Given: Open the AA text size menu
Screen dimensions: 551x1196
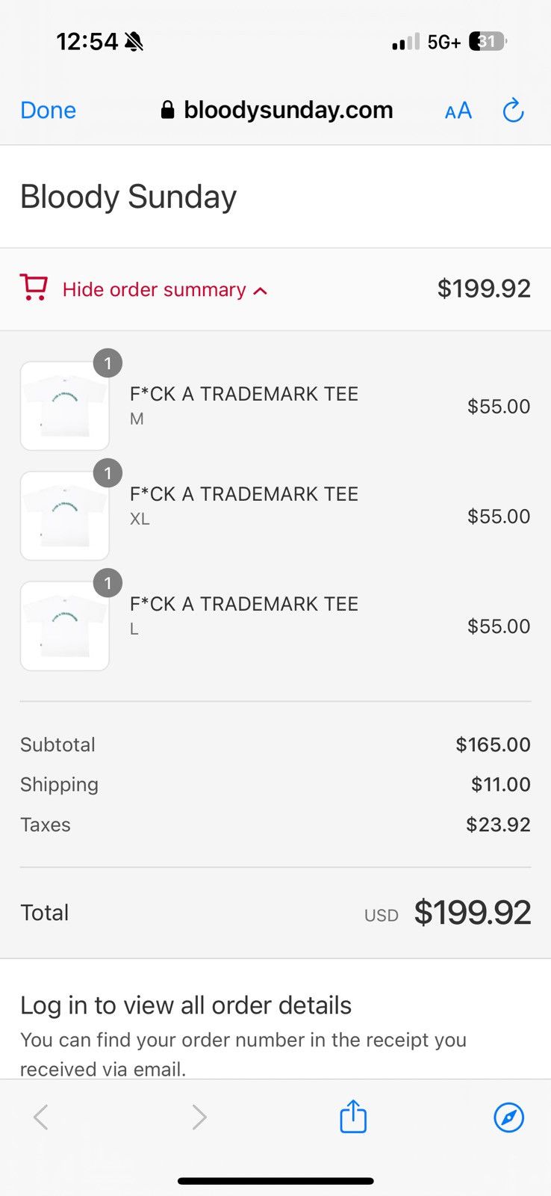Looking at the screenshot, I should click(x=458, y=111).
